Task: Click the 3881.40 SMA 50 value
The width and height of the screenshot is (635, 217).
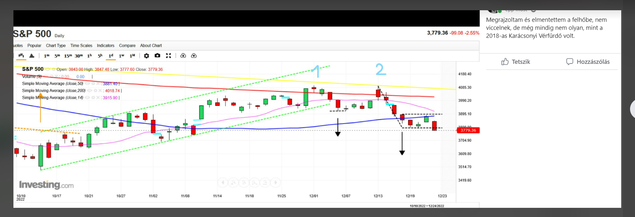Action: tap(110, 84)
